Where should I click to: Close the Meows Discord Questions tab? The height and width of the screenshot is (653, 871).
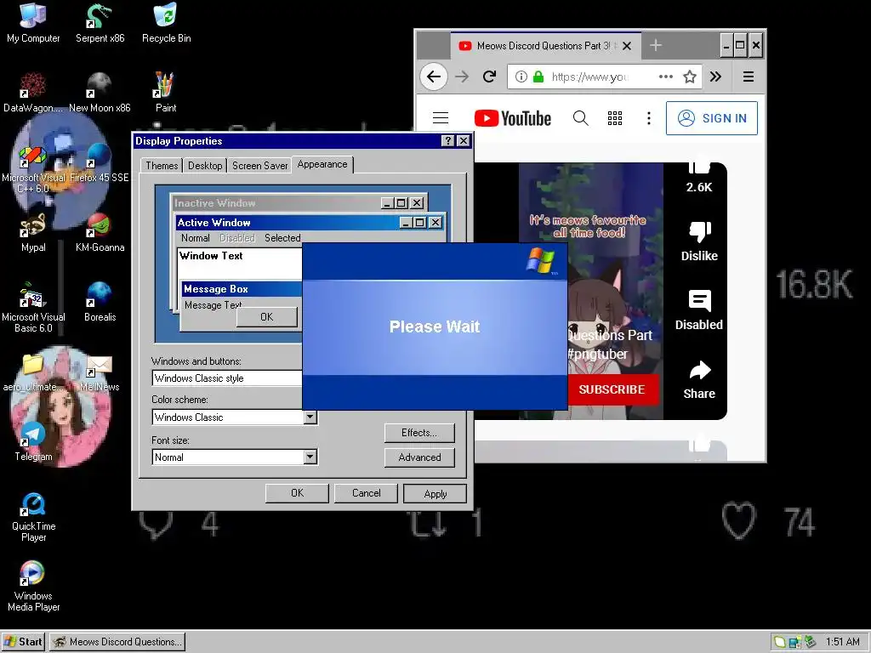pyautogui.click(x=627, y=46)
